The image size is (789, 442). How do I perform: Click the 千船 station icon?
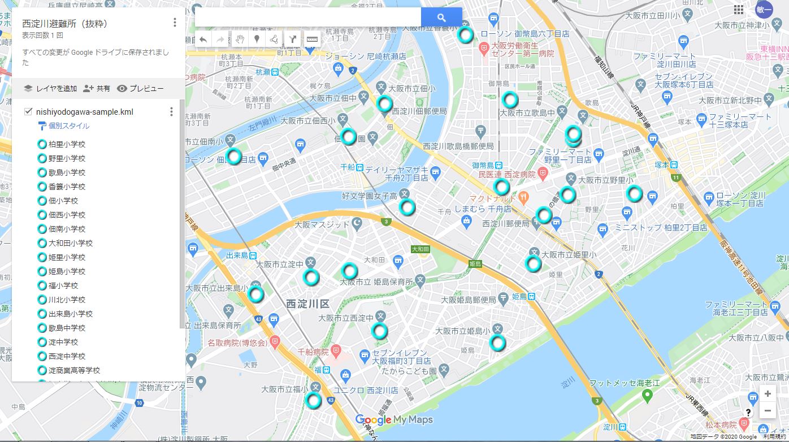click(359, 167)
